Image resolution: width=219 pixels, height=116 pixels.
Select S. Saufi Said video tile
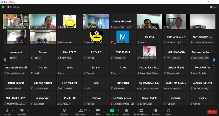point(203,22)
